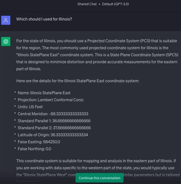Click the Standard Parallel 1 bullet item
The image size is (181, 184).
54,121
